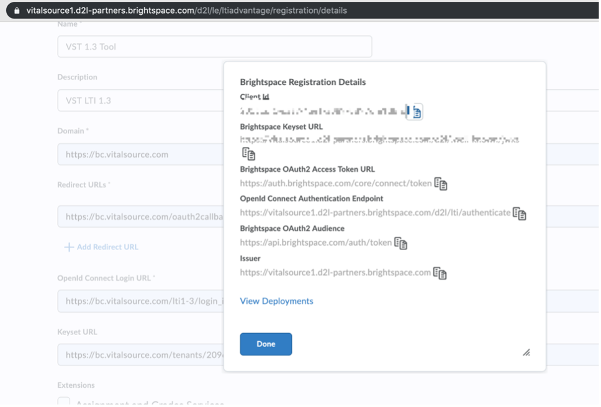The width and height of the screenshot is (601, 407).
Task: Select the https://auth.brightspace.com/core/connect/token text
Action: point(336,184)
